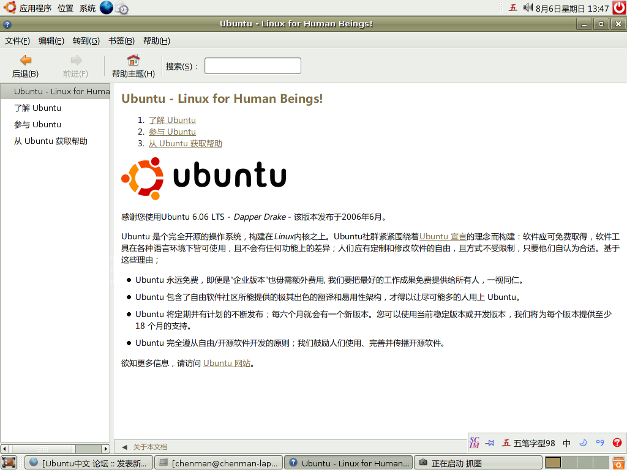
Task: Click the 前进 forward arrow in toolbar
Action: (x=76, y=60)
